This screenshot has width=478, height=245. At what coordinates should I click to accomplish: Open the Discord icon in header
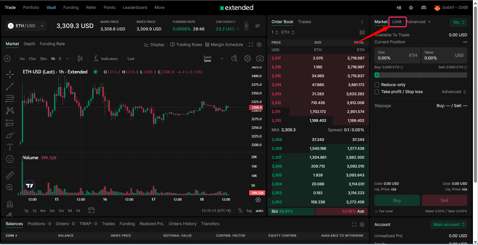click(424, 8)
